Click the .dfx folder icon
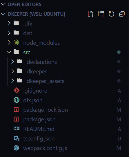This screenshot has height=157, width=129. [x=16, y=23]
